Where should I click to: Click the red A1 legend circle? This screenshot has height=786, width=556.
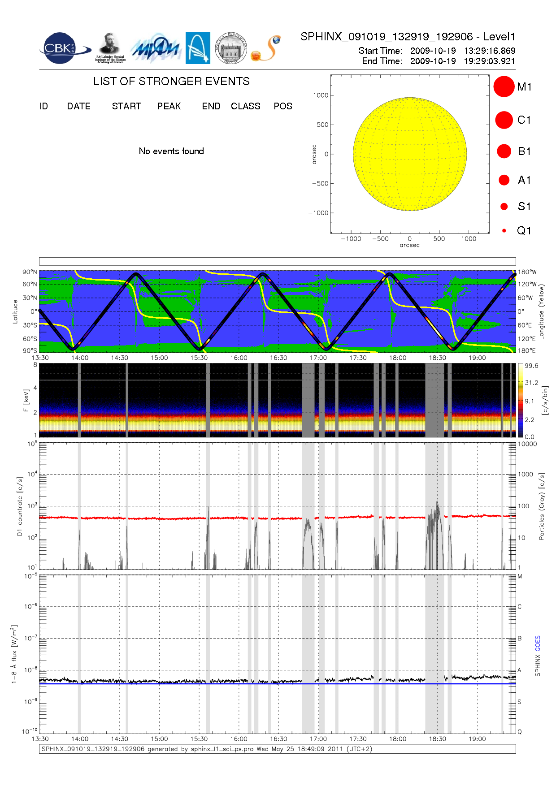(504, 180)
